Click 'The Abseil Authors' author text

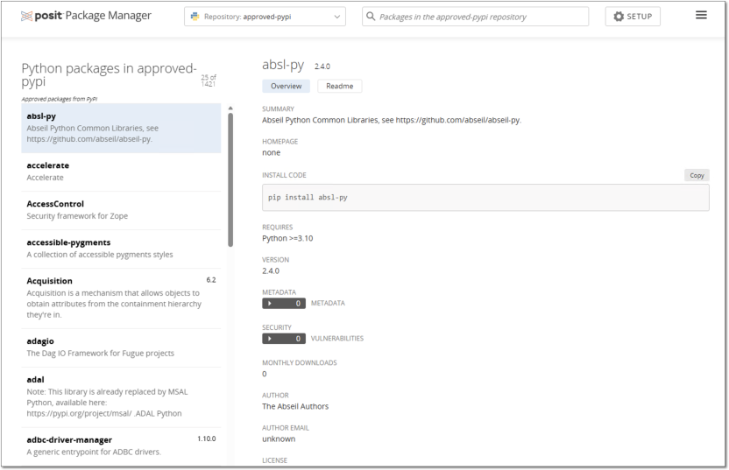(295, 406)
